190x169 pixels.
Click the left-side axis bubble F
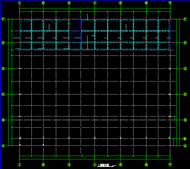point(3,19)
